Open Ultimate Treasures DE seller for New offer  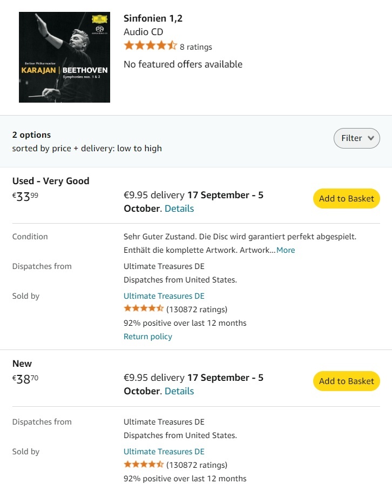click(x=164, y=452)
